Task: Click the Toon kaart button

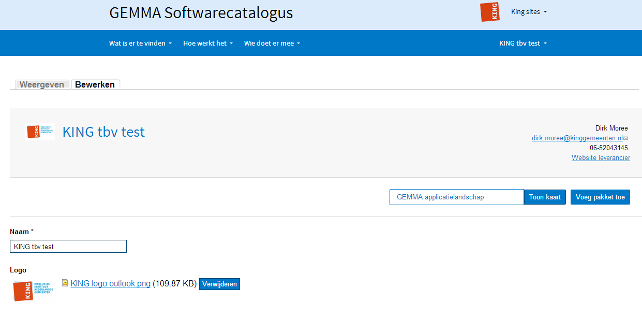Action: [545, 197]
